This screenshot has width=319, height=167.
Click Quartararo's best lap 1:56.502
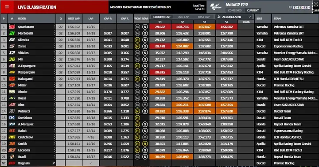(x=74, y=27)
